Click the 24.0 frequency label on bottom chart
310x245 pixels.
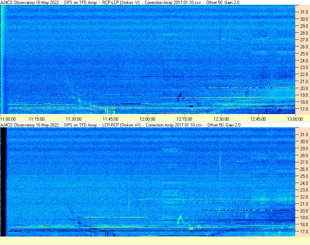pyautogui.click(x=304, y=183)
